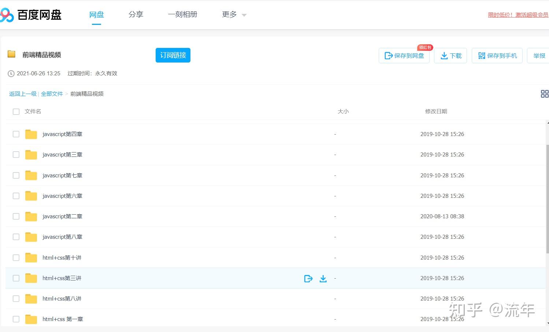Open the html+css 第一章 folder icon
This screenshot has height=332, width=549.
(31, 319)
